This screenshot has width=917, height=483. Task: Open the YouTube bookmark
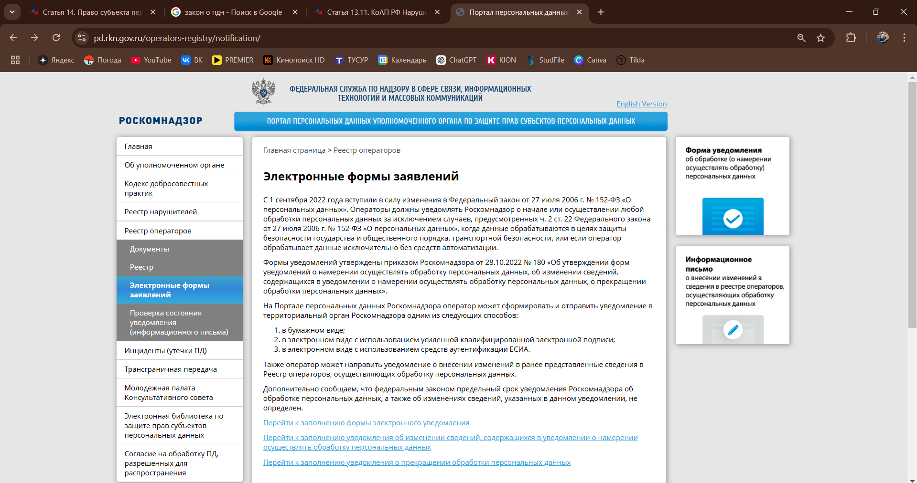pos(151,60)
